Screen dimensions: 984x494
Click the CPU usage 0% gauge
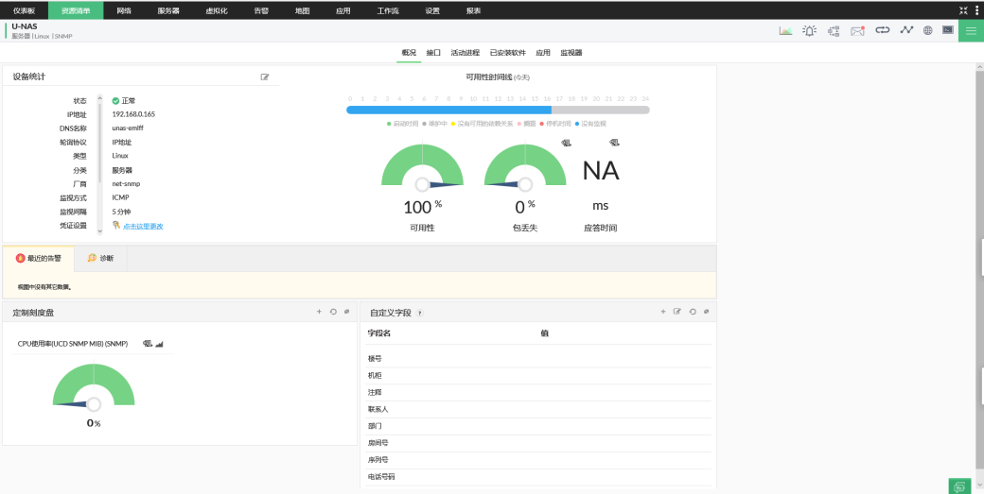(x=94, y=385)
